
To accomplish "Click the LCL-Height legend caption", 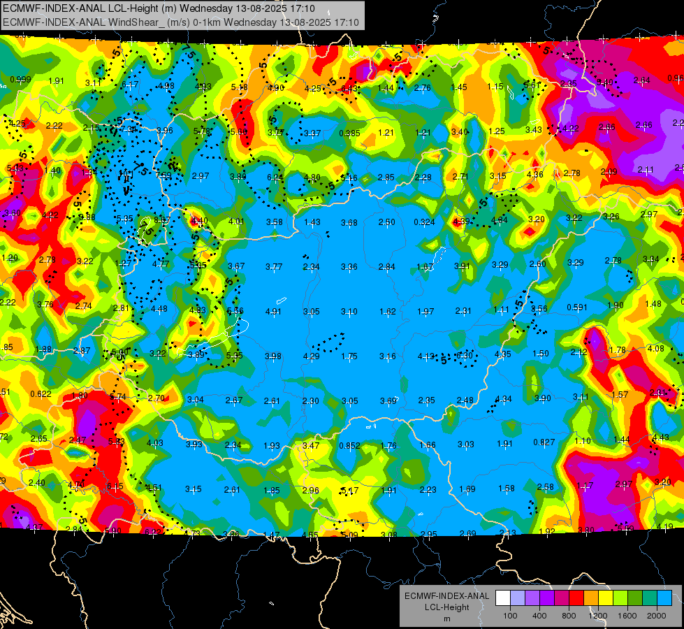I will 446,607.
